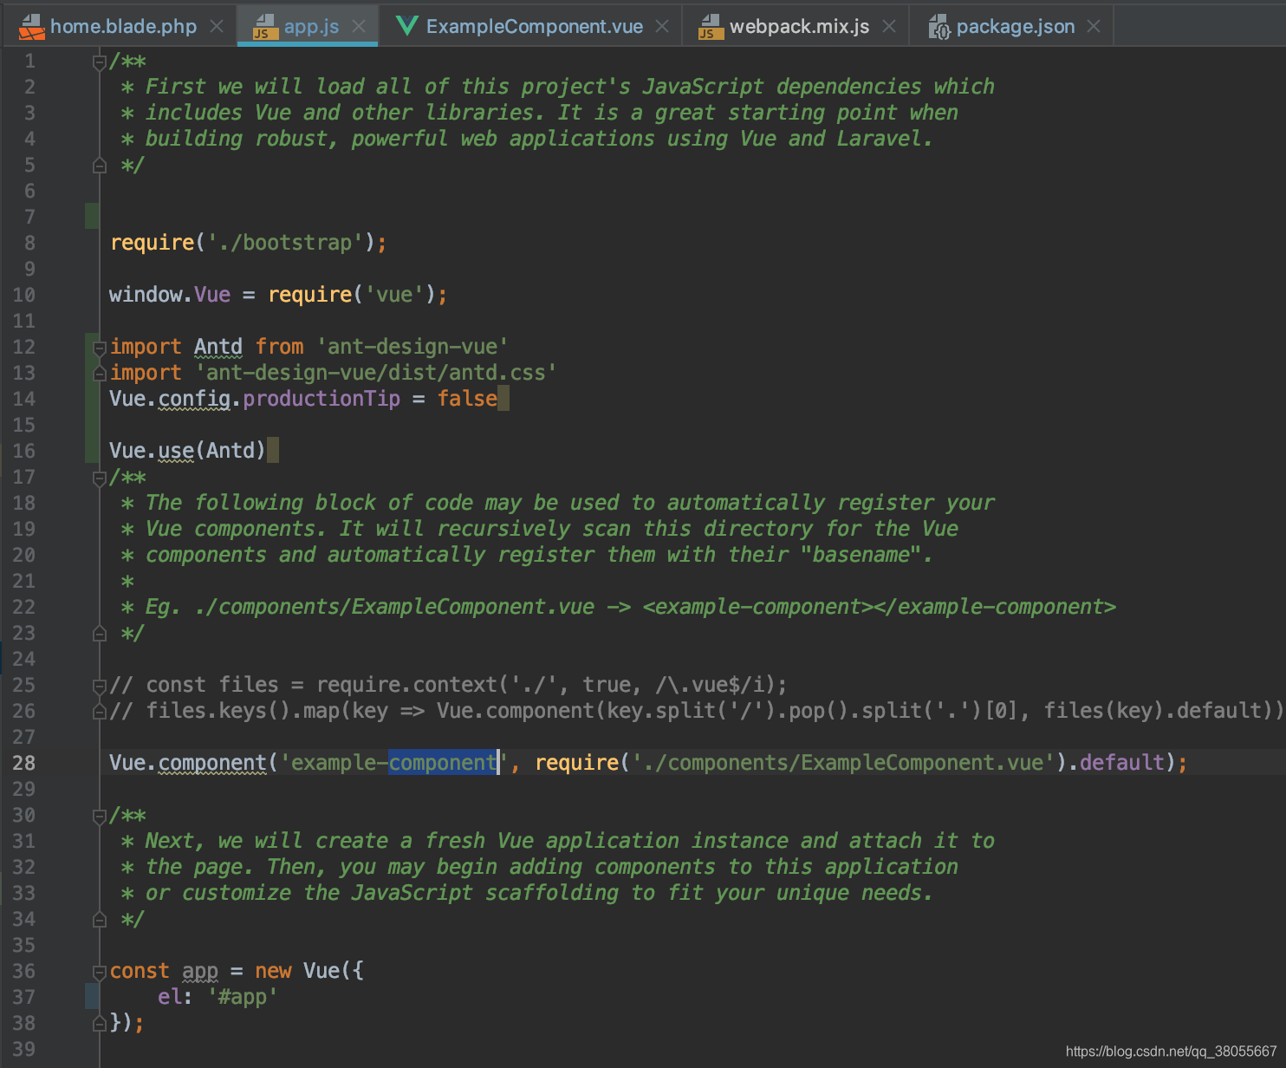Click the package.json file icon
1286x1068 pixels.
(x=939, y=27)
